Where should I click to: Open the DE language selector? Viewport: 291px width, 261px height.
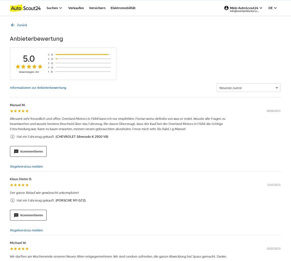point(273,8)
